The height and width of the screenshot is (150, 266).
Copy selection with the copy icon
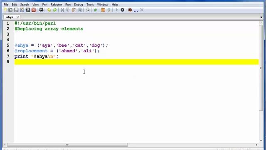point(68,10)
